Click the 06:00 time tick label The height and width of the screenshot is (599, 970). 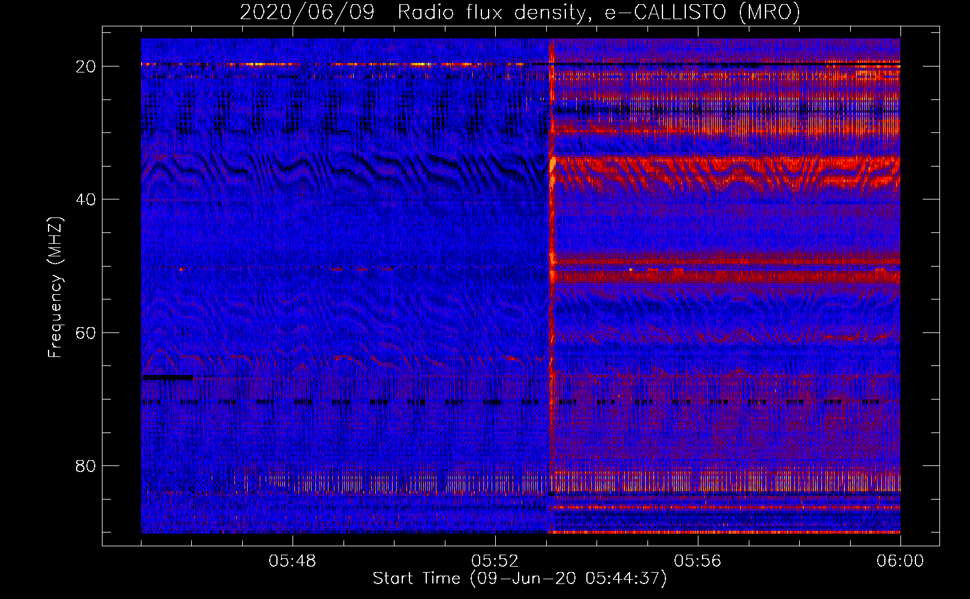900,561
